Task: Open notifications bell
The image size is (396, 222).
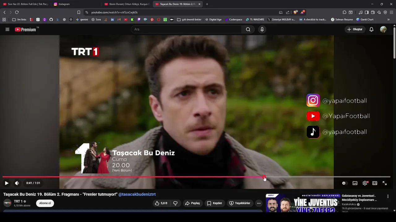Action: 372,29
